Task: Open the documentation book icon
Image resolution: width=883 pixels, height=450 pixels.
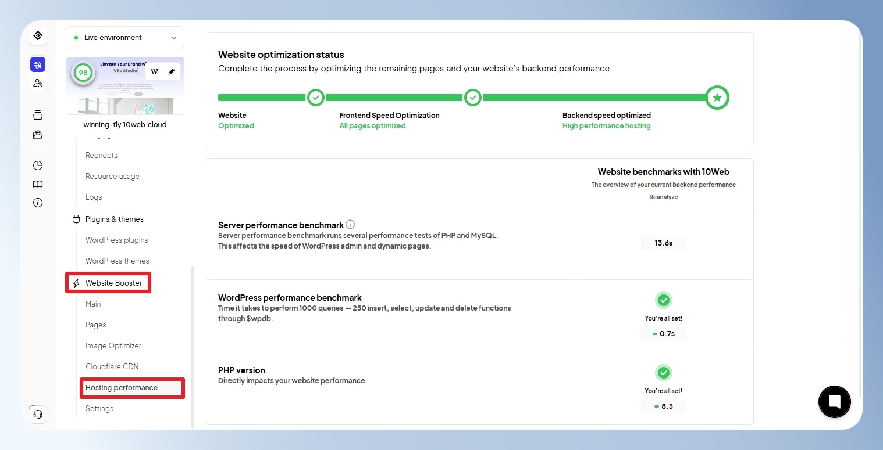Action: pos(38,184)
